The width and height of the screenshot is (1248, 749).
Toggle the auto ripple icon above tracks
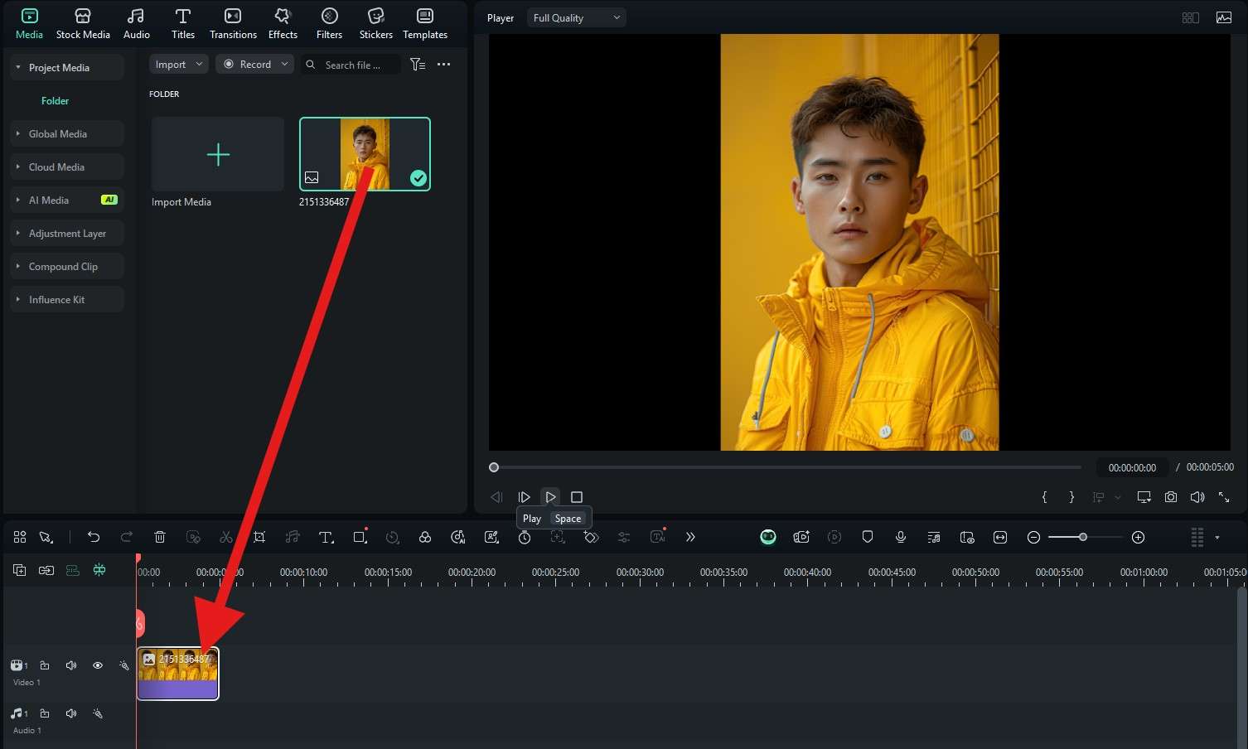click(73, 570)
